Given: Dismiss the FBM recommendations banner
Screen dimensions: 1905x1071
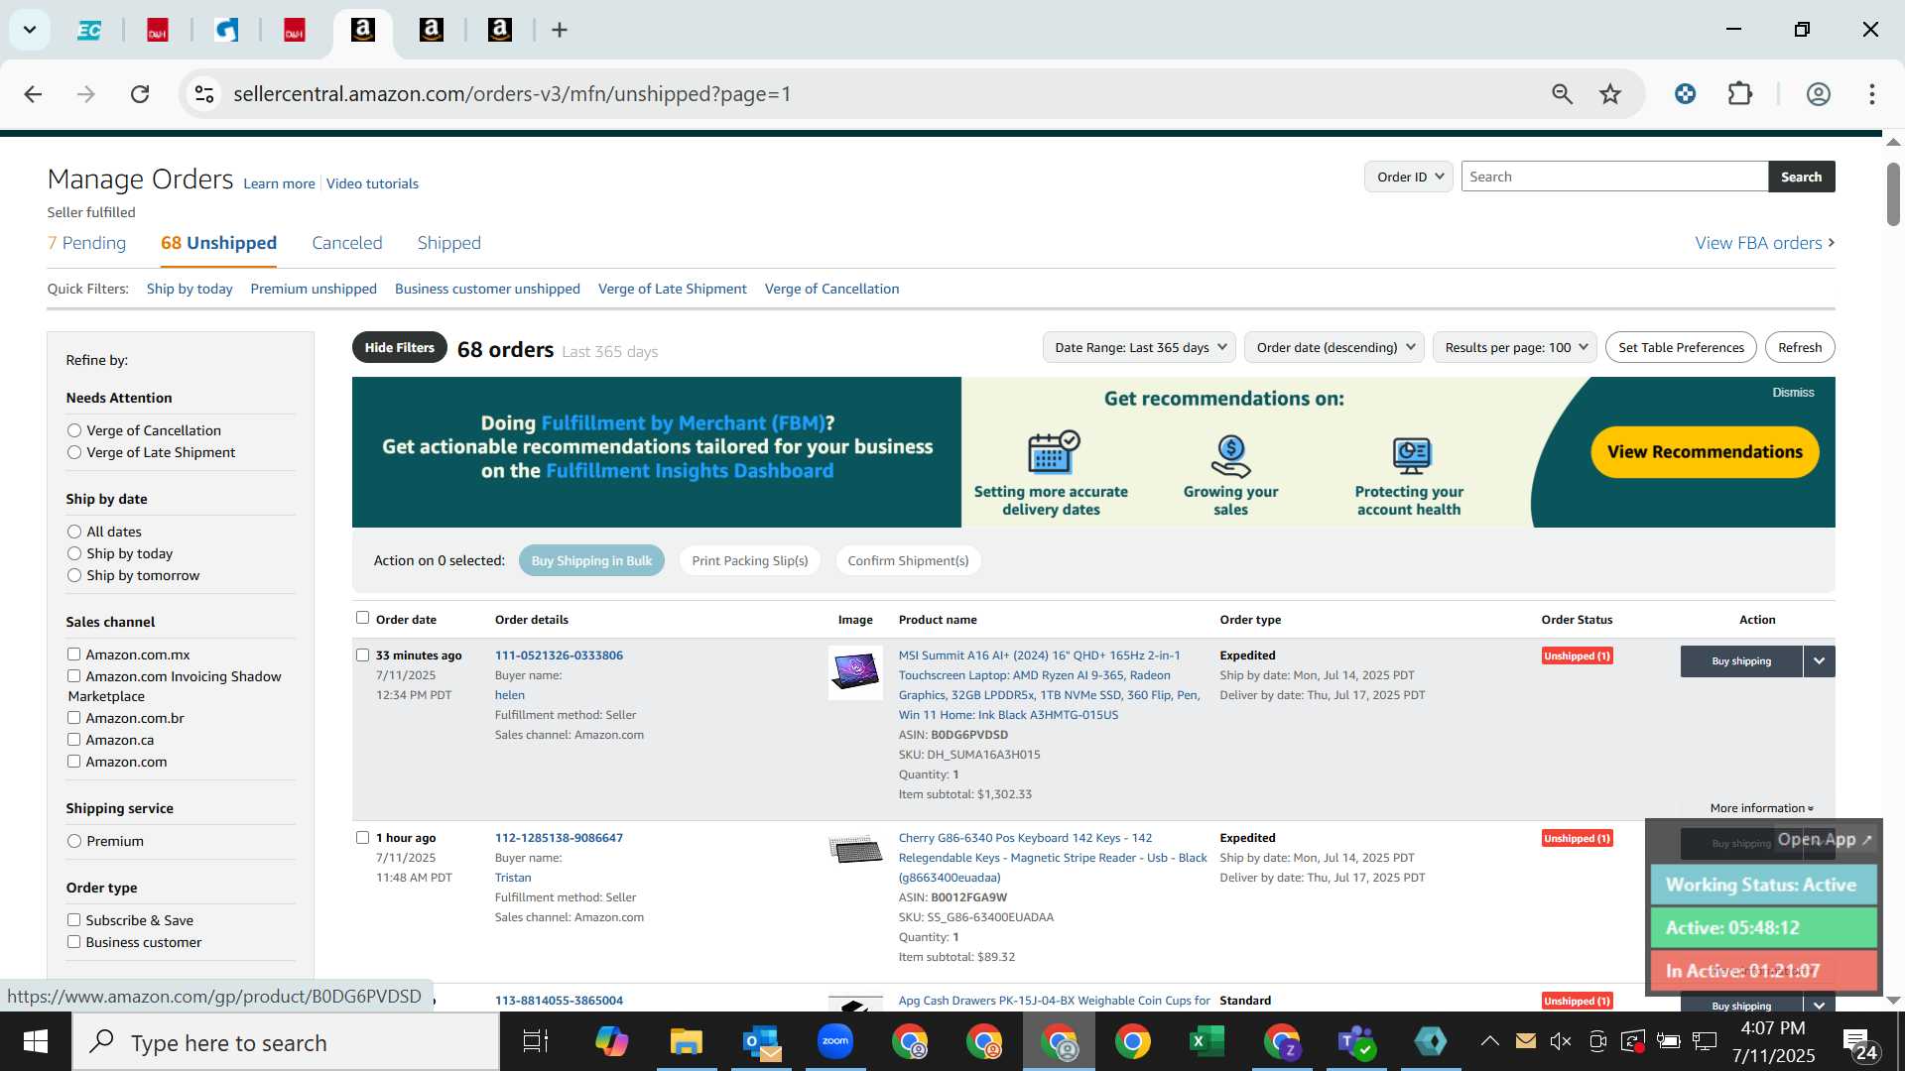Looking at the screenshot, I should [x=1793, y=393].
